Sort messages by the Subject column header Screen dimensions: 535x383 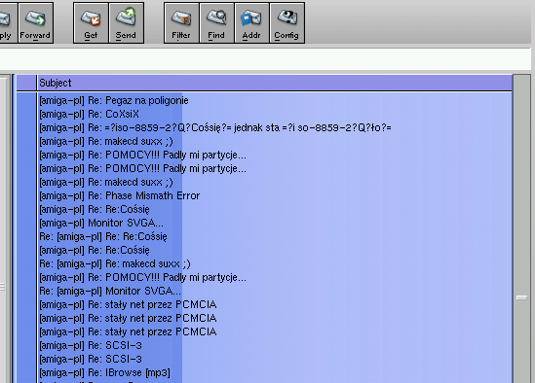click(x=275, y=83)
